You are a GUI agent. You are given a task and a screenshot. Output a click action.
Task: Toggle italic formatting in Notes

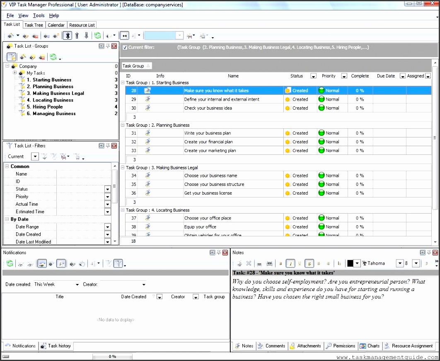(x=290, y=264)
